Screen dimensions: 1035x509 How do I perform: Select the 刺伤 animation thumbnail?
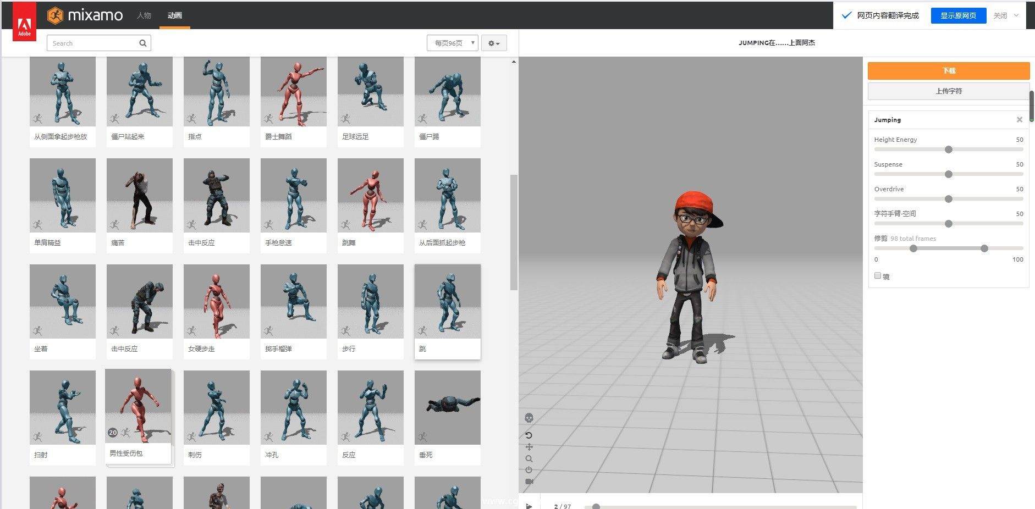(x=217, y=407)
